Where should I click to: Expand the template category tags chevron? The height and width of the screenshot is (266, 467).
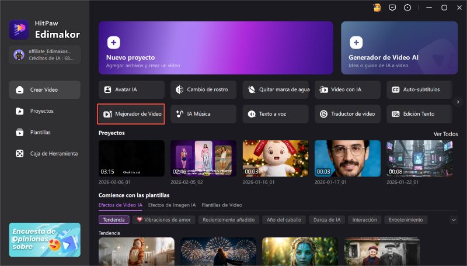(x=454, y=220)
